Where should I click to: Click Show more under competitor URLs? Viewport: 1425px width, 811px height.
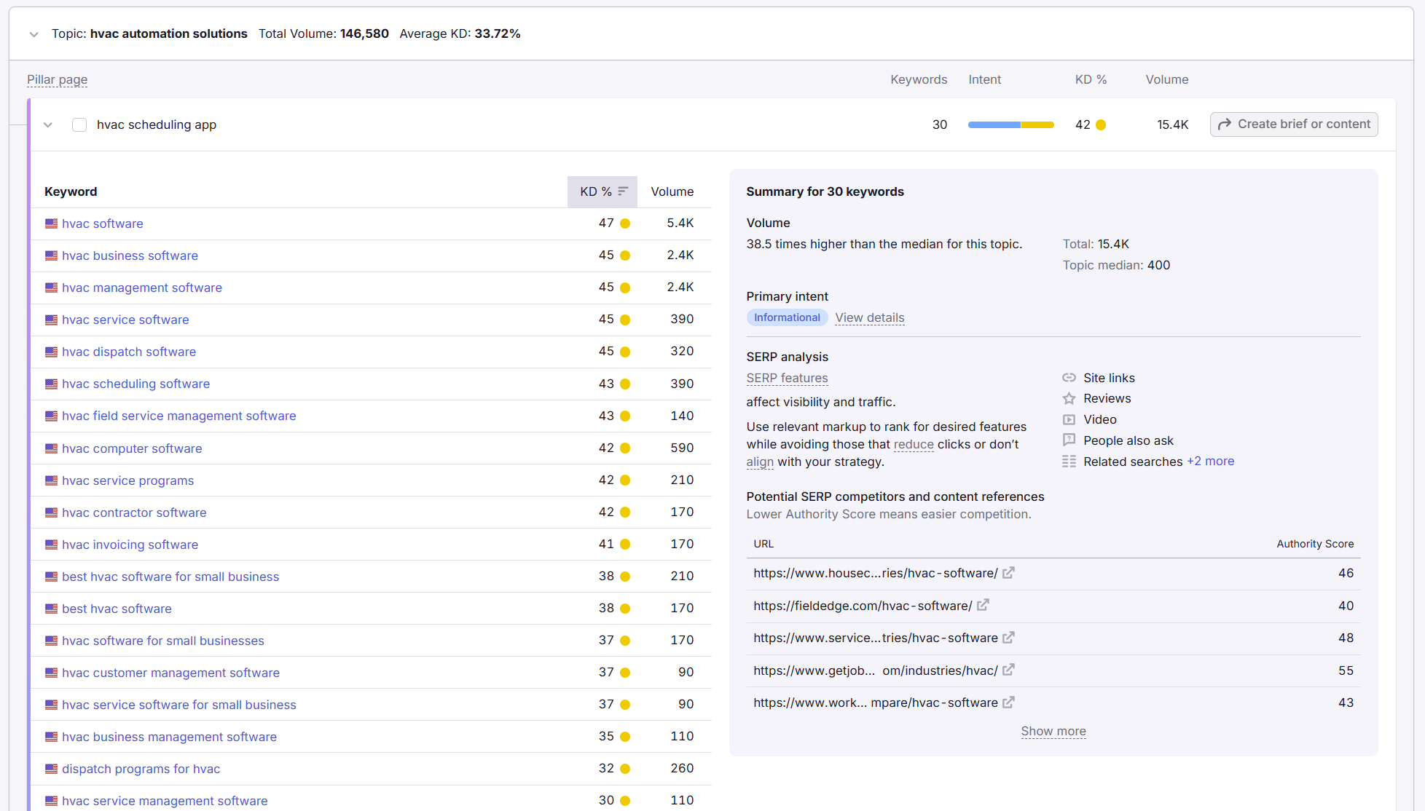[x=1053, y=731]
